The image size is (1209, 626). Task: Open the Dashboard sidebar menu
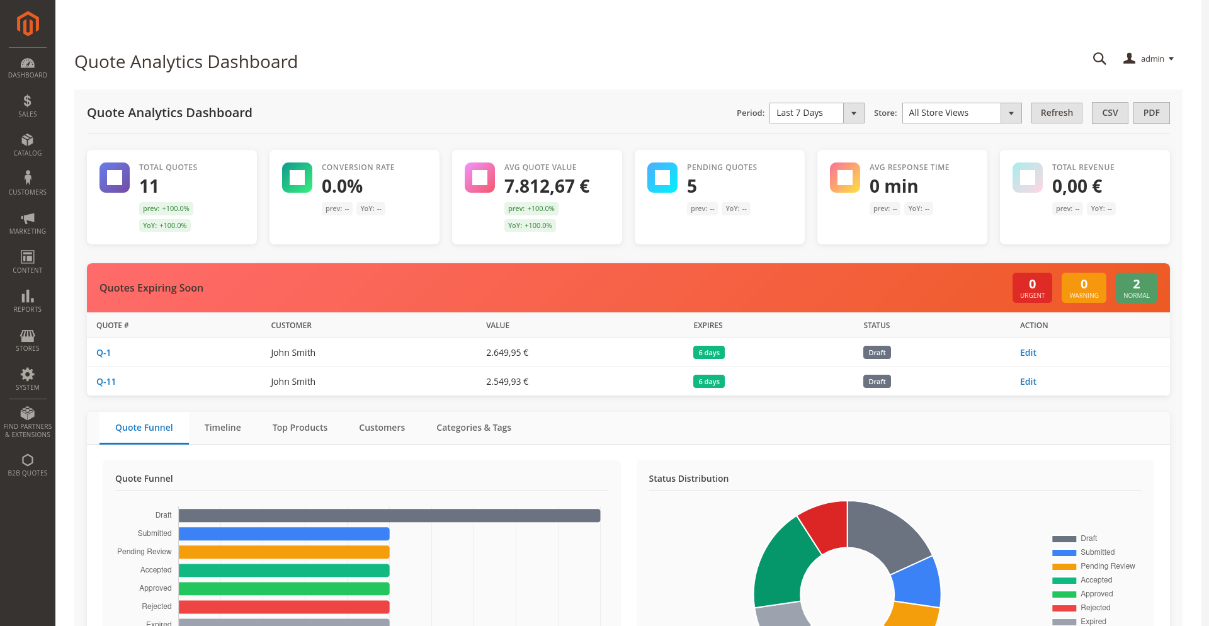(x=28, y=68)
